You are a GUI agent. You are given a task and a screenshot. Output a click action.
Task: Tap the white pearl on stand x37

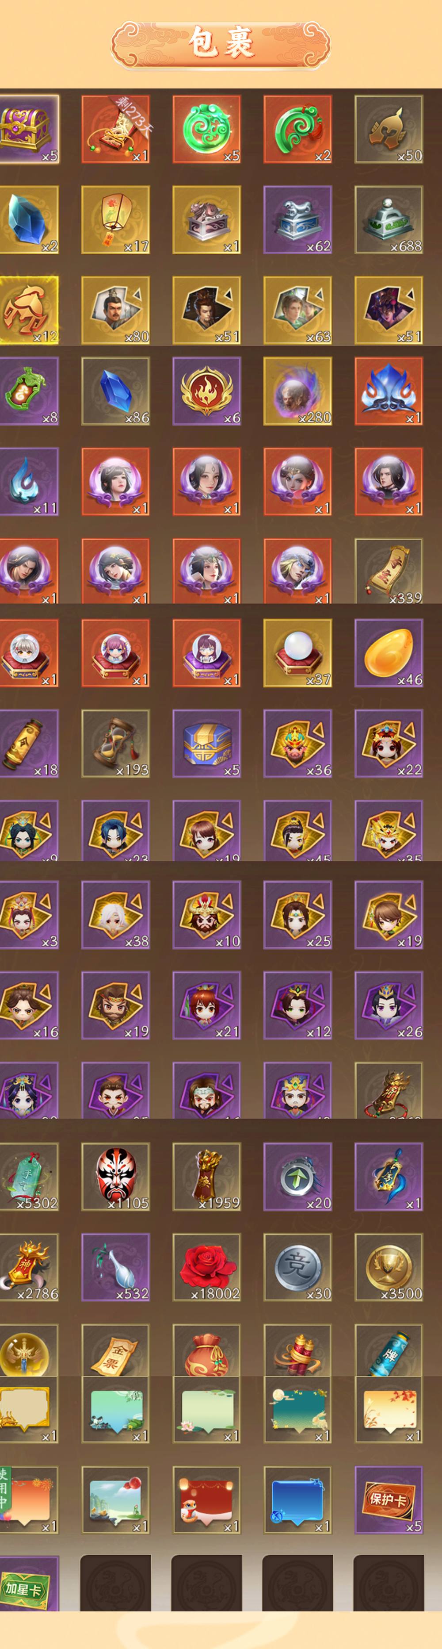[297, 653]
